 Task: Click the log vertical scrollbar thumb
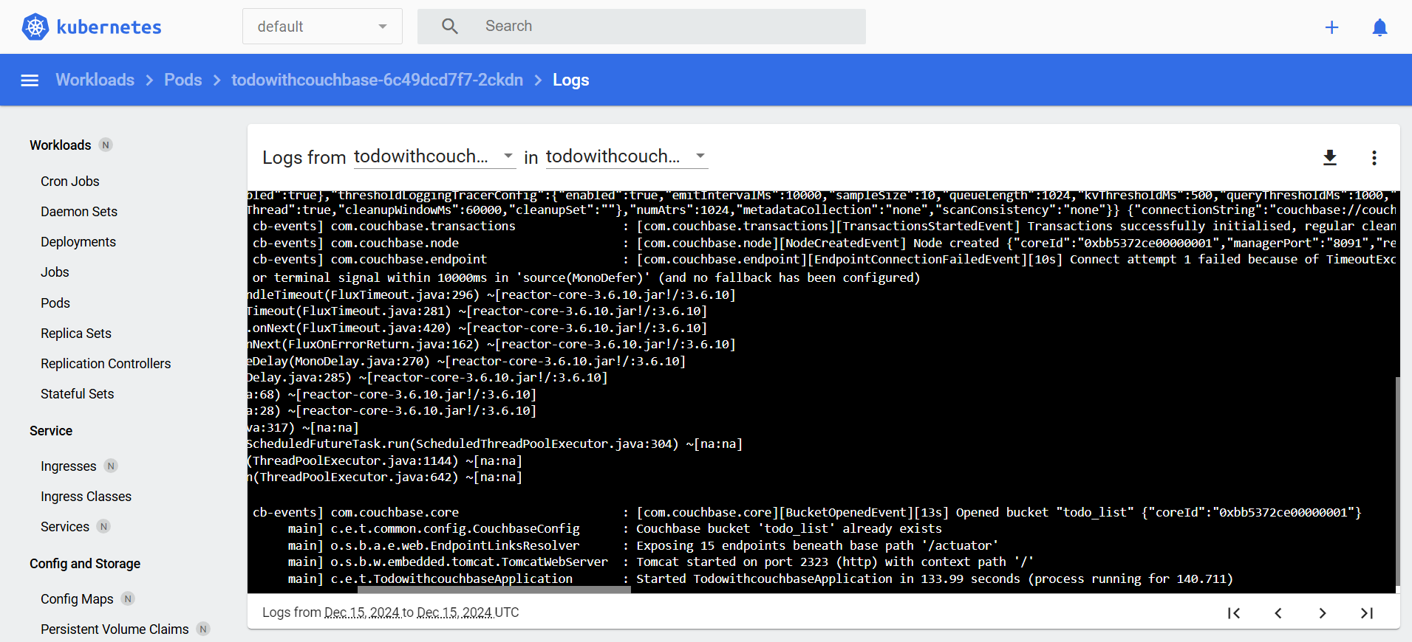pyautogui.click(x=1397, y=481)
